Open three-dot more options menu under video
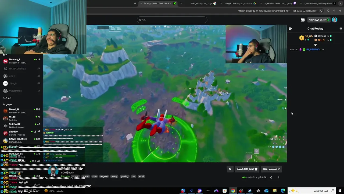This screenshot has height=194, width=344. [x=279, y=178]
